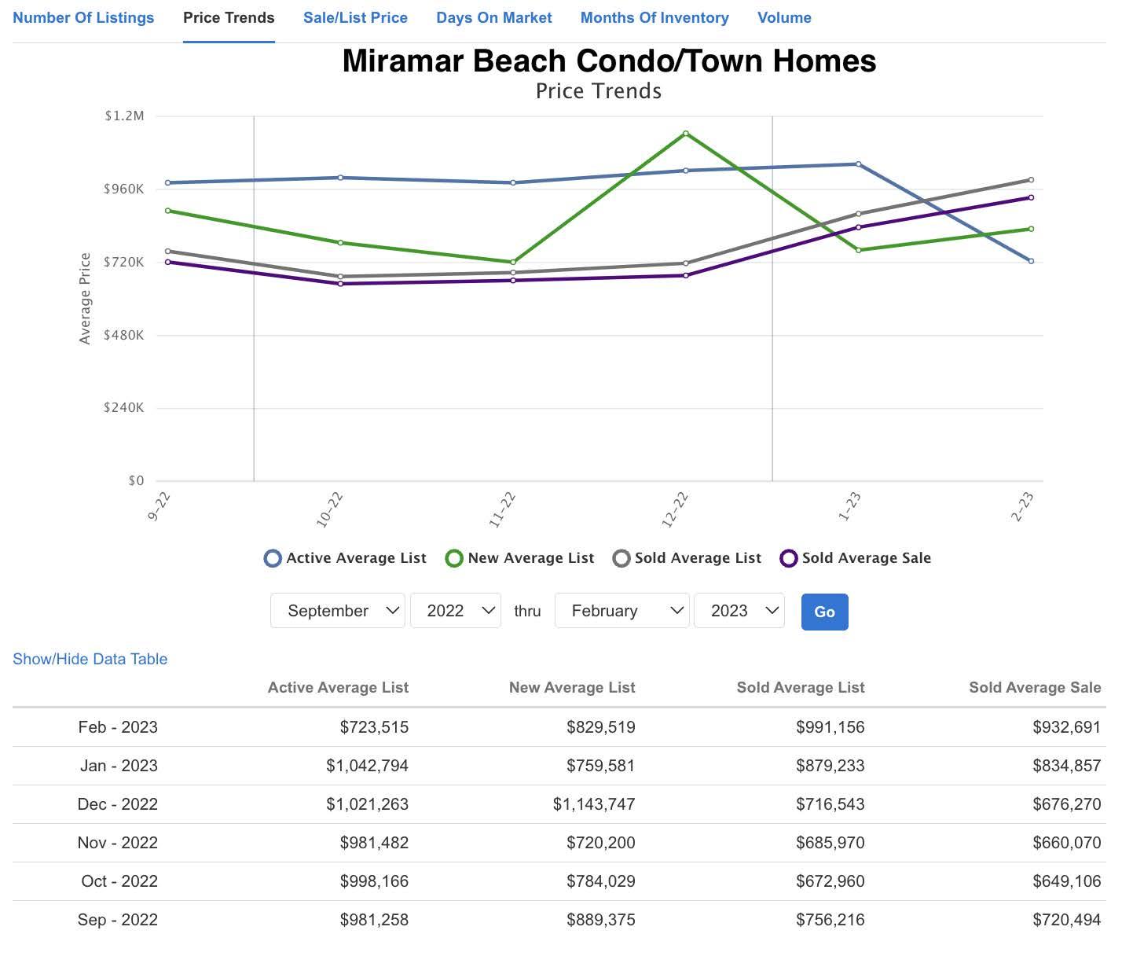Click the New Average List column header
This screenshot has height=978, width=1122.
[x=572, y=688]
